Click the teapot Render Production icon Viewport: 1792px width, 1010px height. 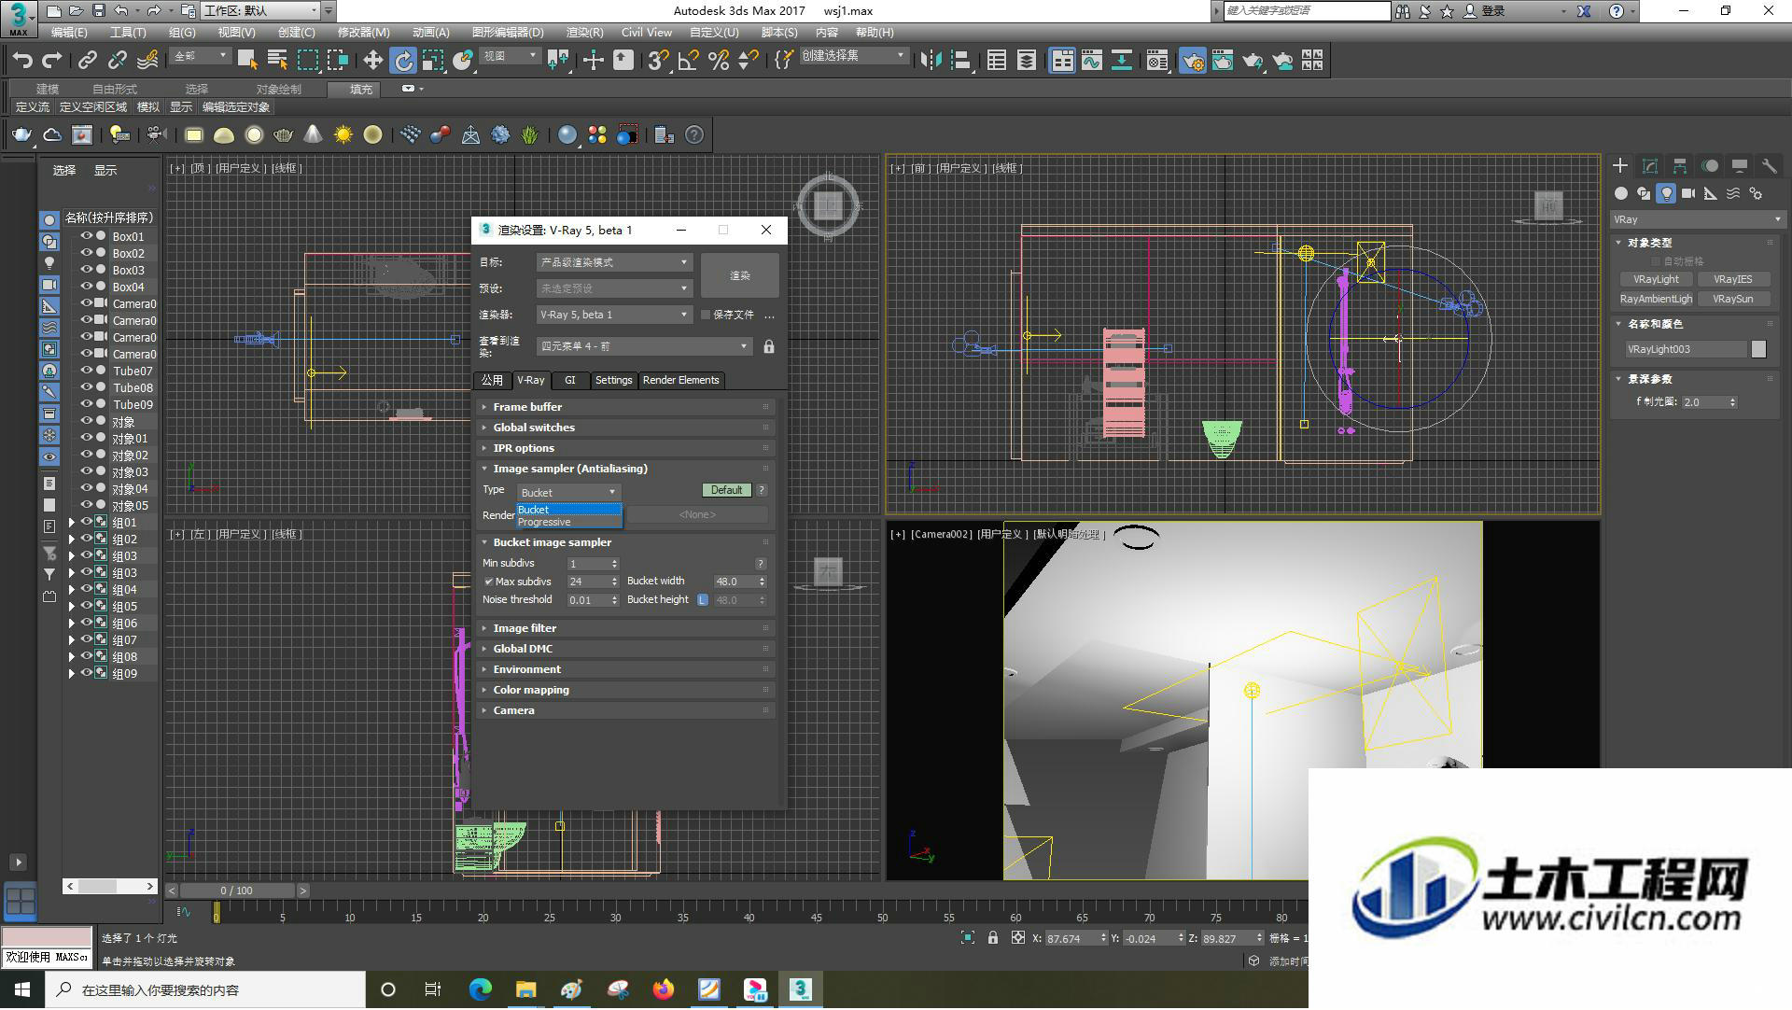tap(1253, 61)
